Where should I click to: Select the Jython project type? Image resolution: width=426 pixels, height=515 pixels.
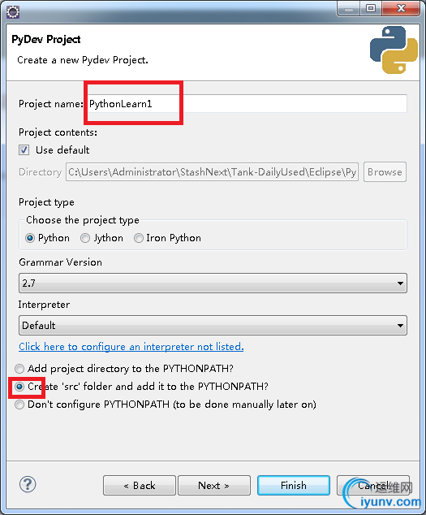click(x=85, y=238)
